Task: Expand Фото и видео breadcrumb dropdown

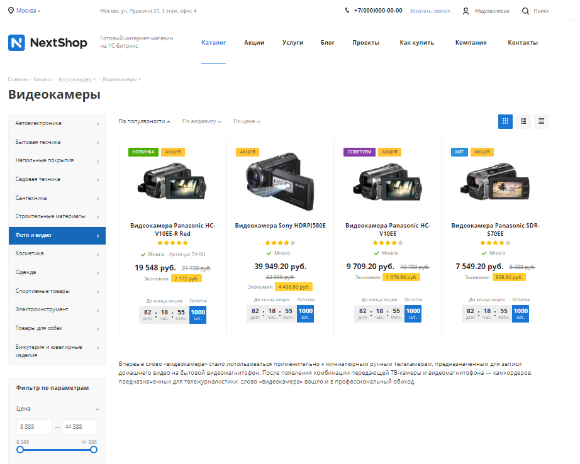Action: 94,79
